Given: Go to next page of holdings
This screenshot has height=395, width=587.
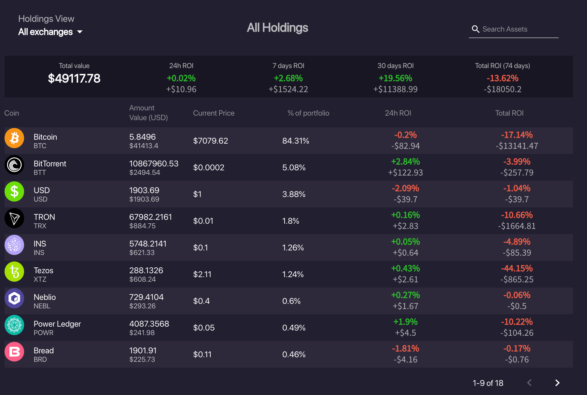Looking at the screenshot, I should [x=557, y=383].
